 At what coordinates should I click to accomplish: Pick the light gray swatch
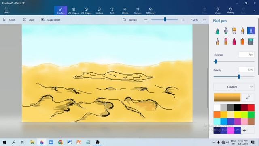[224, 107]
